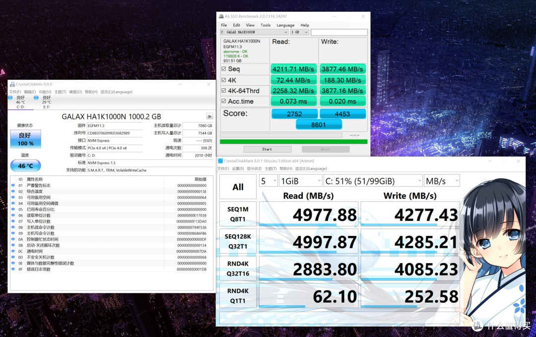Viewport: 536px width, 337px height.
Task: Click status dot for 综合温度 row
Action: [x=13, y=192]
